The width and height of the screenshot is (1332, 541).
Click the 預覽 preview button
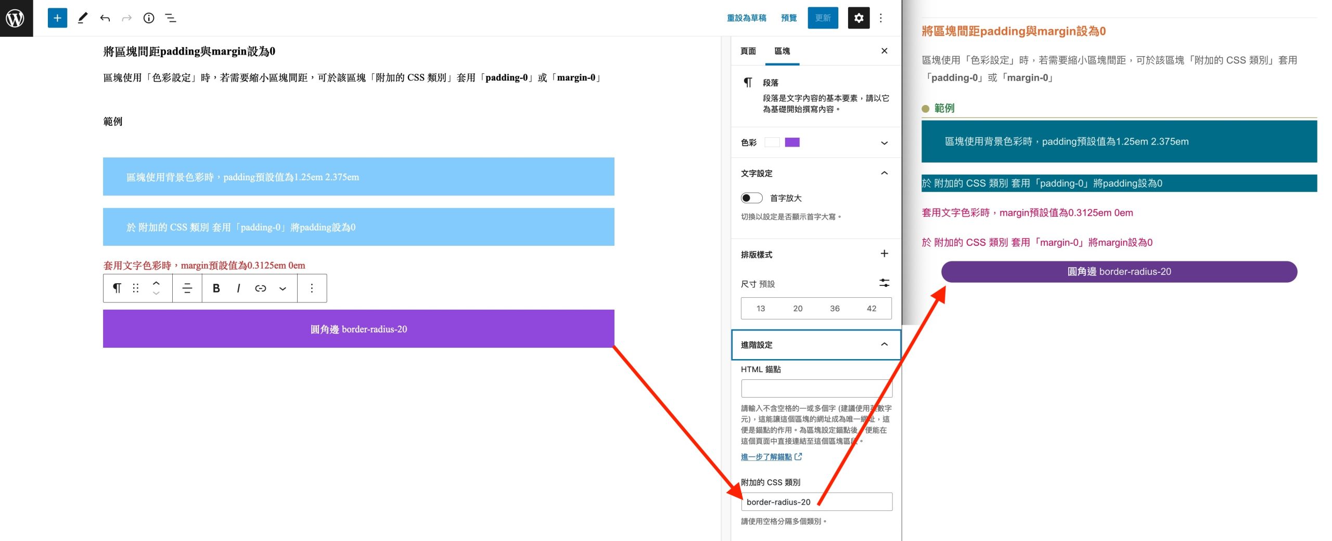pos(789,18)
